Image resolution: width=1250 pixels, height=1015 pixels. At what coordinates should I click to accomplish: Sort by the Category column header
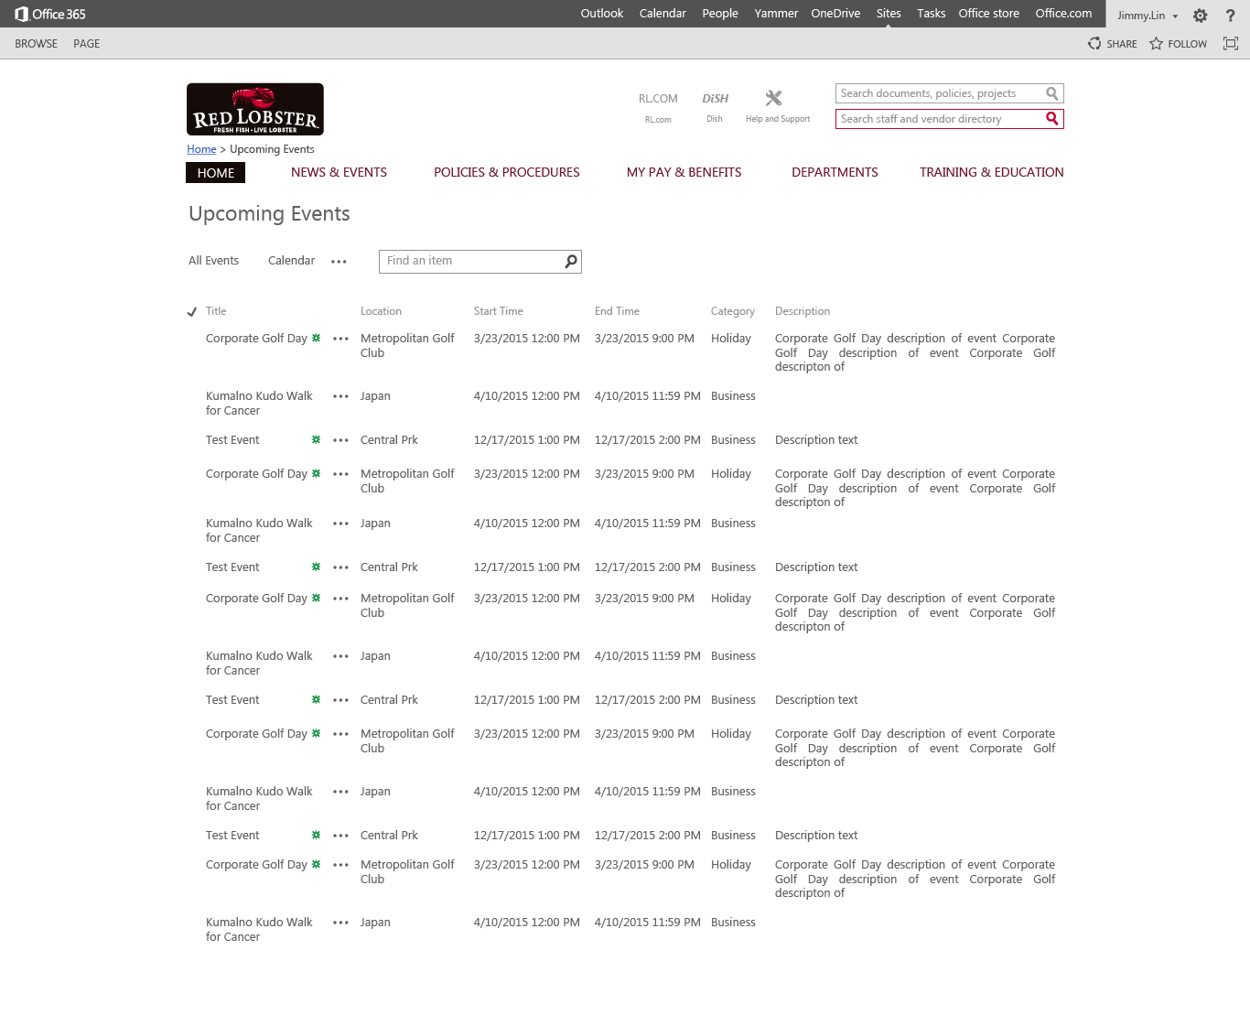pyautogui.click(x=733, y=311)
